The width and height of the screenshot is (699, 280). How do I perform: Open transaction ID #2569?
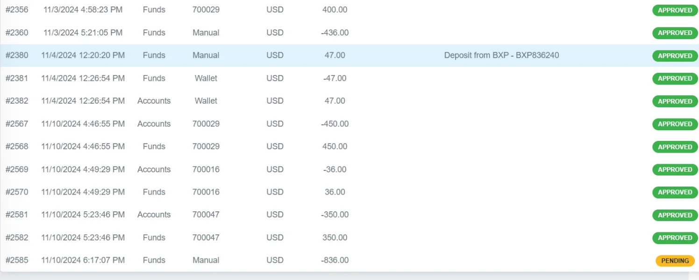point(17,169)
